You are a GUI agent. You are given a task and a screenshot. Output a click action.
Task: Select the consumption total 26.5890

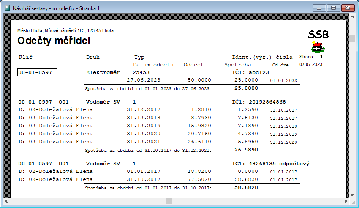246,149
